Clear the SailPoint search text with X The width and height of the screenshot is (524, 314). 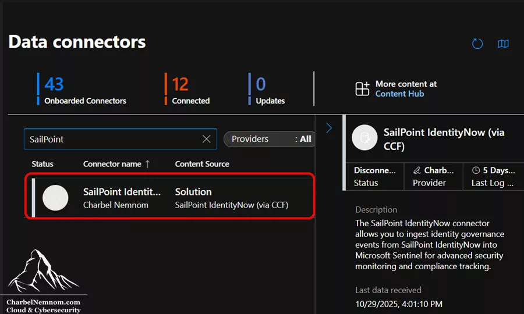pyautogui.click(x=207, y=139)
